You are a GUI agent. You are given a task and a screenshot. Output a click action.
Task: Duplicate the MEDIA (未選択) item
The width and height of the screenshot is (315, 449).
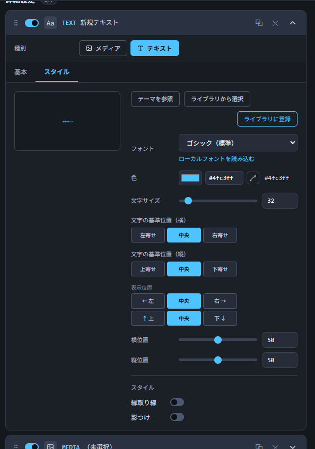(259, 446)
